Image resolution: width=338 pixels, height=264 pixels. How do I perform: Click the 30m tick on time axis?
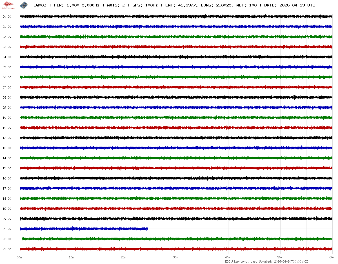point(175,257)
